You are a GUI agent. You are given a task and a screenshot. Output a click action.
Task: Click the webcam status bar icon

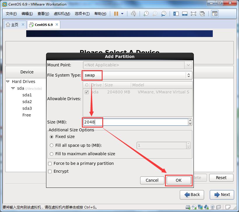pyautogui.click(x=212, y=207)
